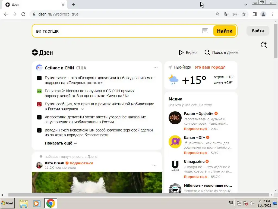Subscribe to Радио «Орфей»
Viewport: 278px width, 209px height.
tap(195, 129)
